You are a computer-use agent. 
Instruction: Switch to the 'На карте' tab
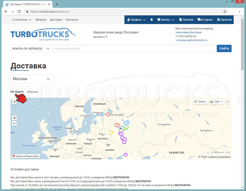tap(17, 92)
